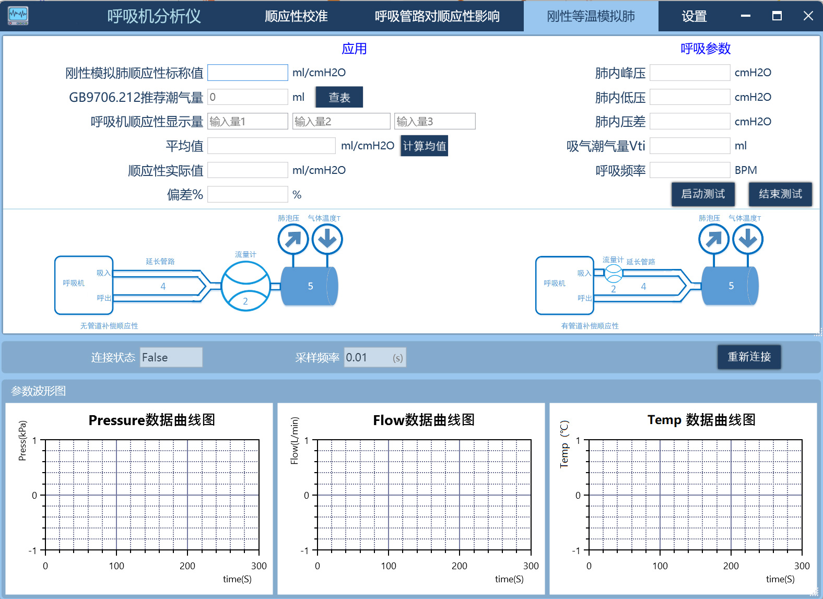Click the left diagram's 气体温度T down-arrow icon
Screen dimensions: 823x599
327,239
